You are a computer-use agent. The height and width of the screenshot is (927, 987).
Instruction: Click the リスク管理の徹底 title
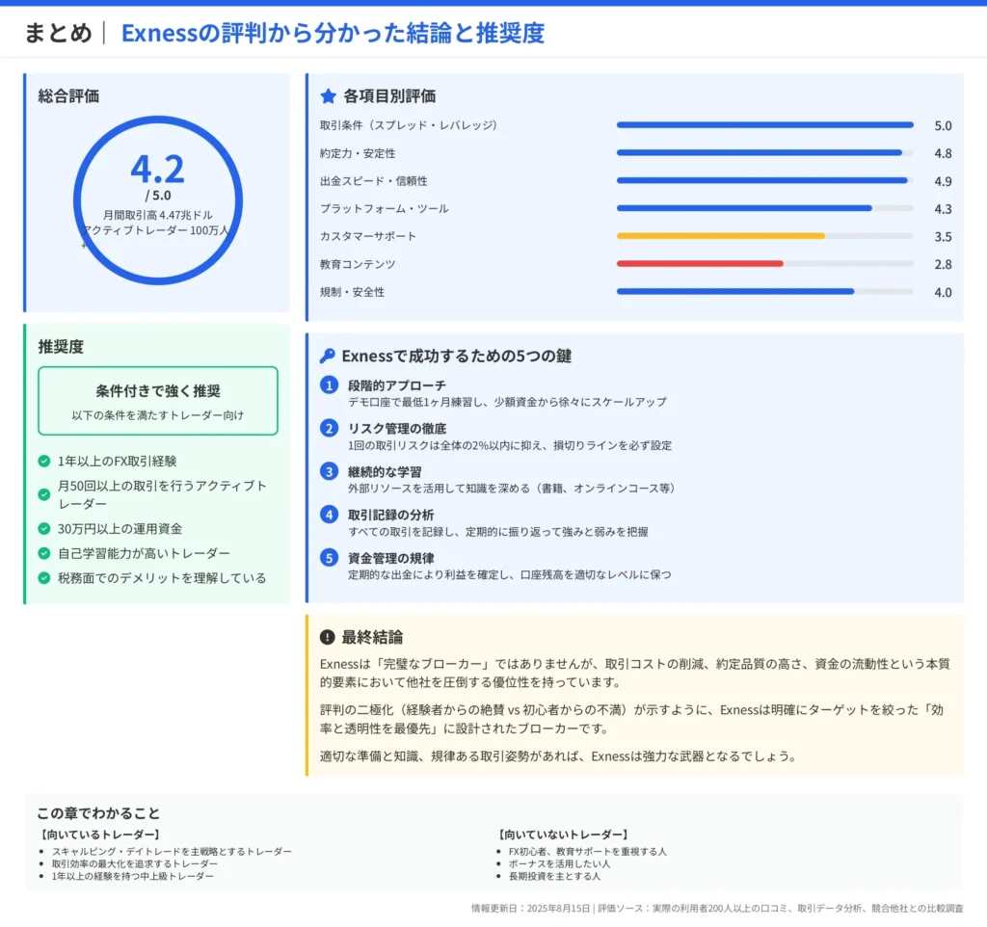[396, 429]
